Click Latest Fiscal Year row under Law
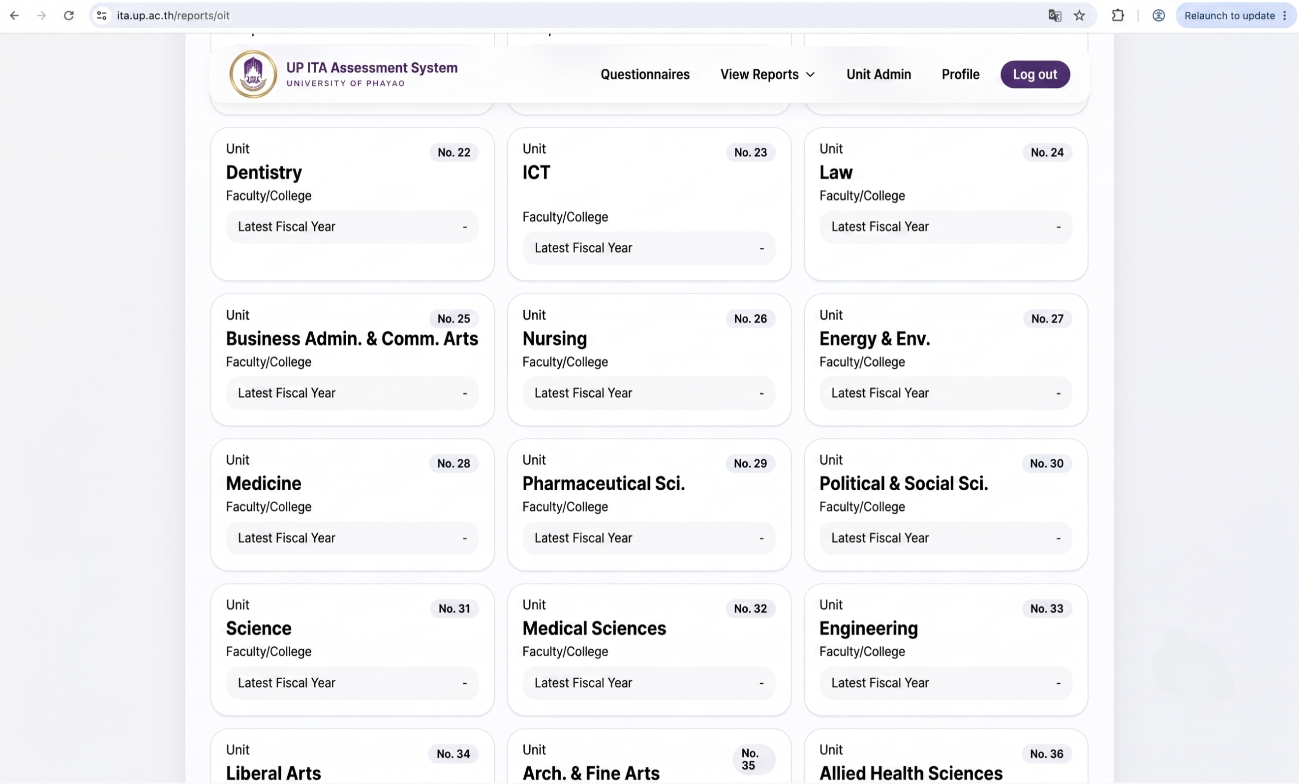Viewport: 1299px width, 784px height. [x=945, y=227]
